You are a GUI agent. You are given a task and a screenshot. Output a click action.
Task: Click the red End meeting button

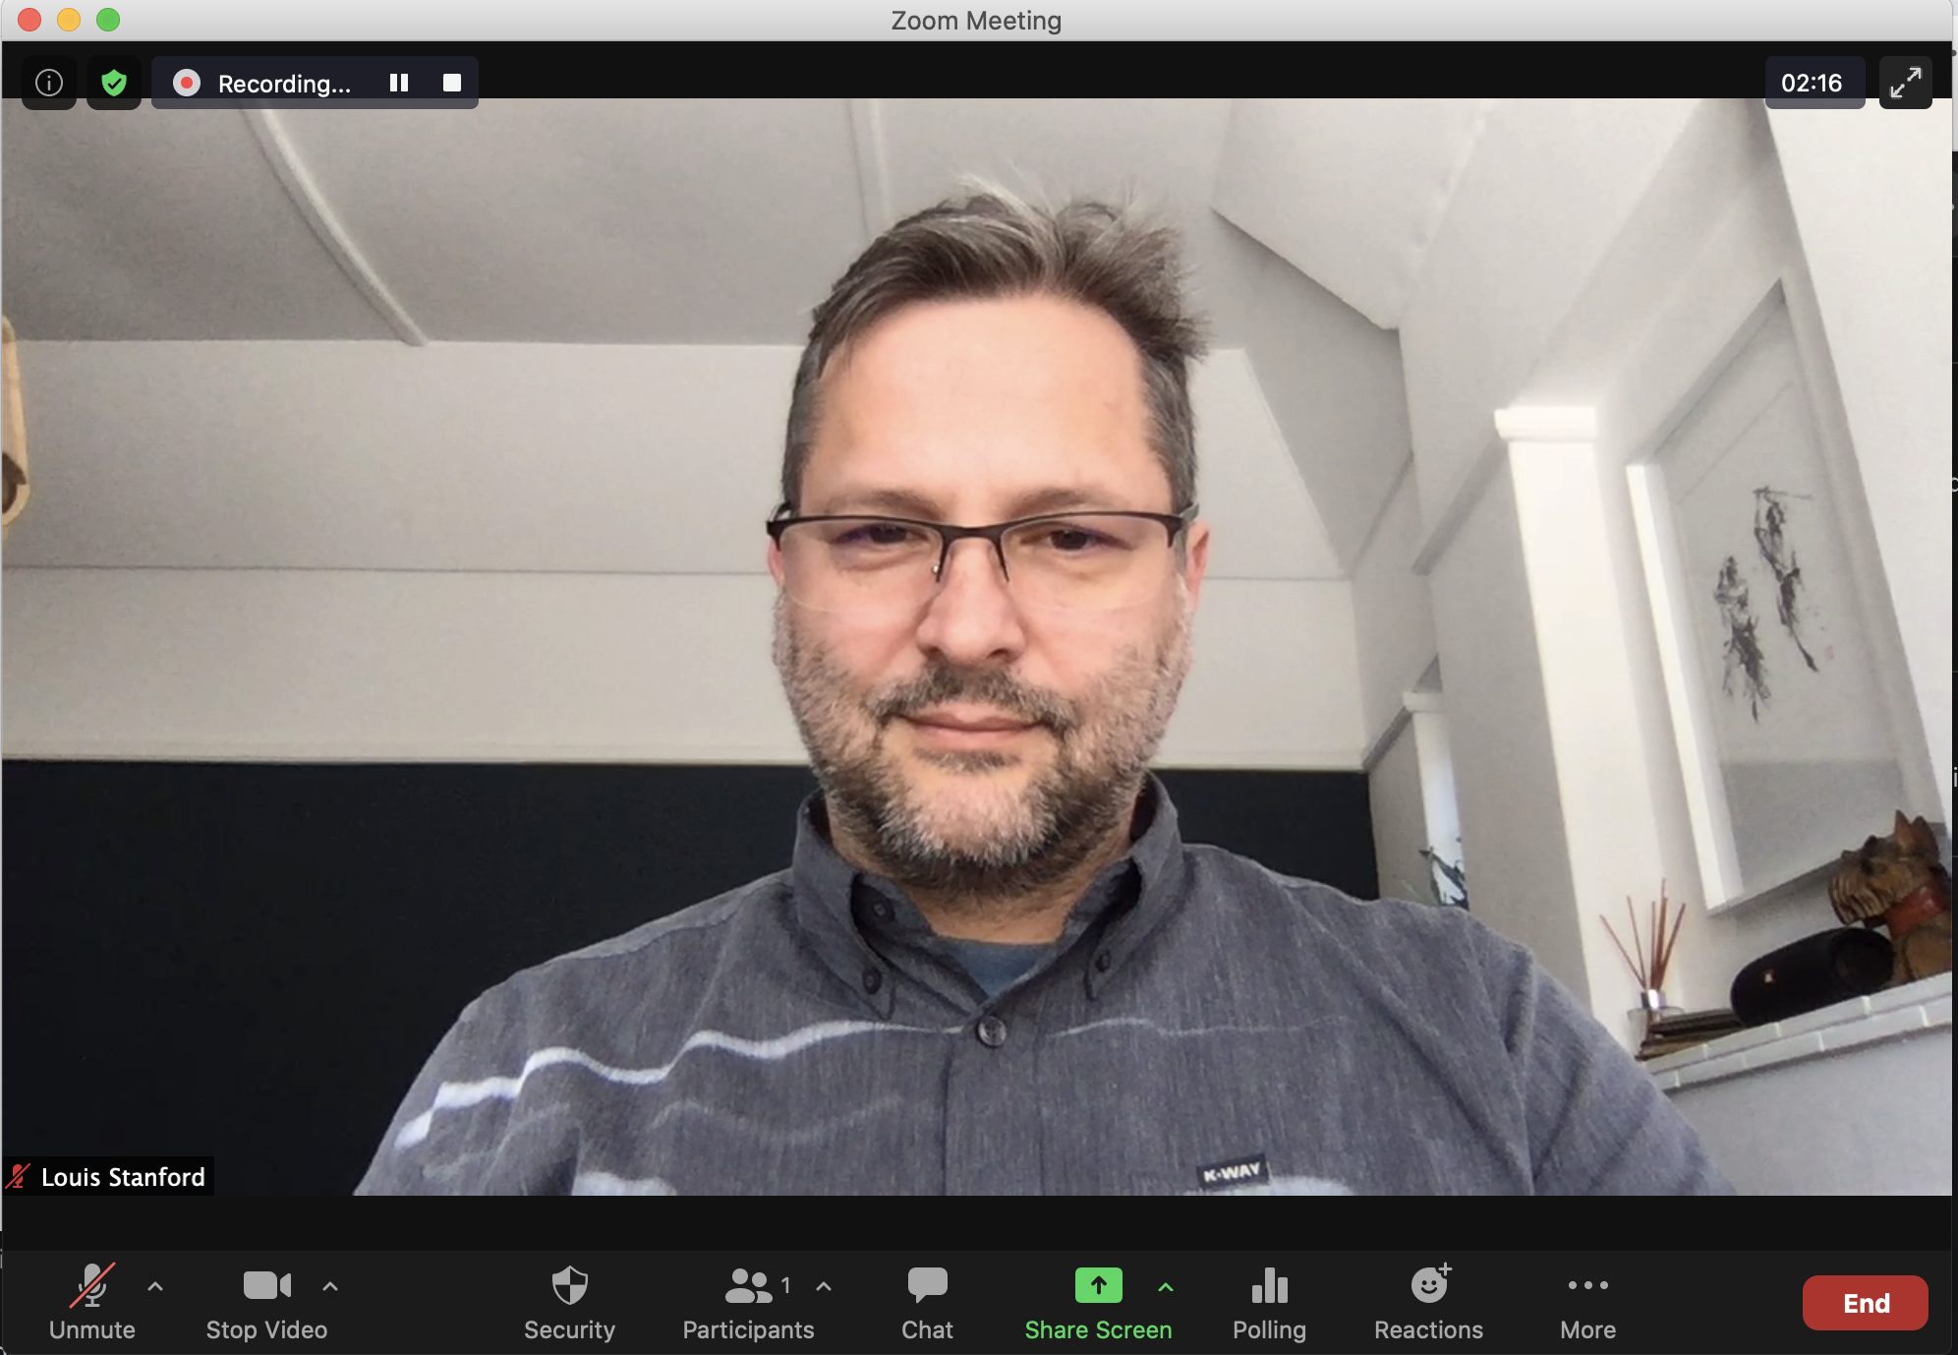click(1865, 1303)
